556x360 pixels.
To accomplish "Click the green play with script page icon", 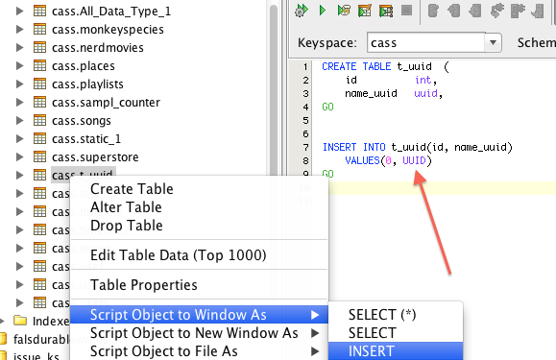I will [344, 11].
